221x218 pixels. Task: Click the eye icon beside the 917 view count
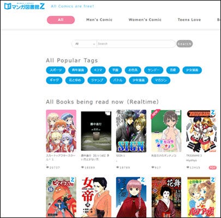153,167
